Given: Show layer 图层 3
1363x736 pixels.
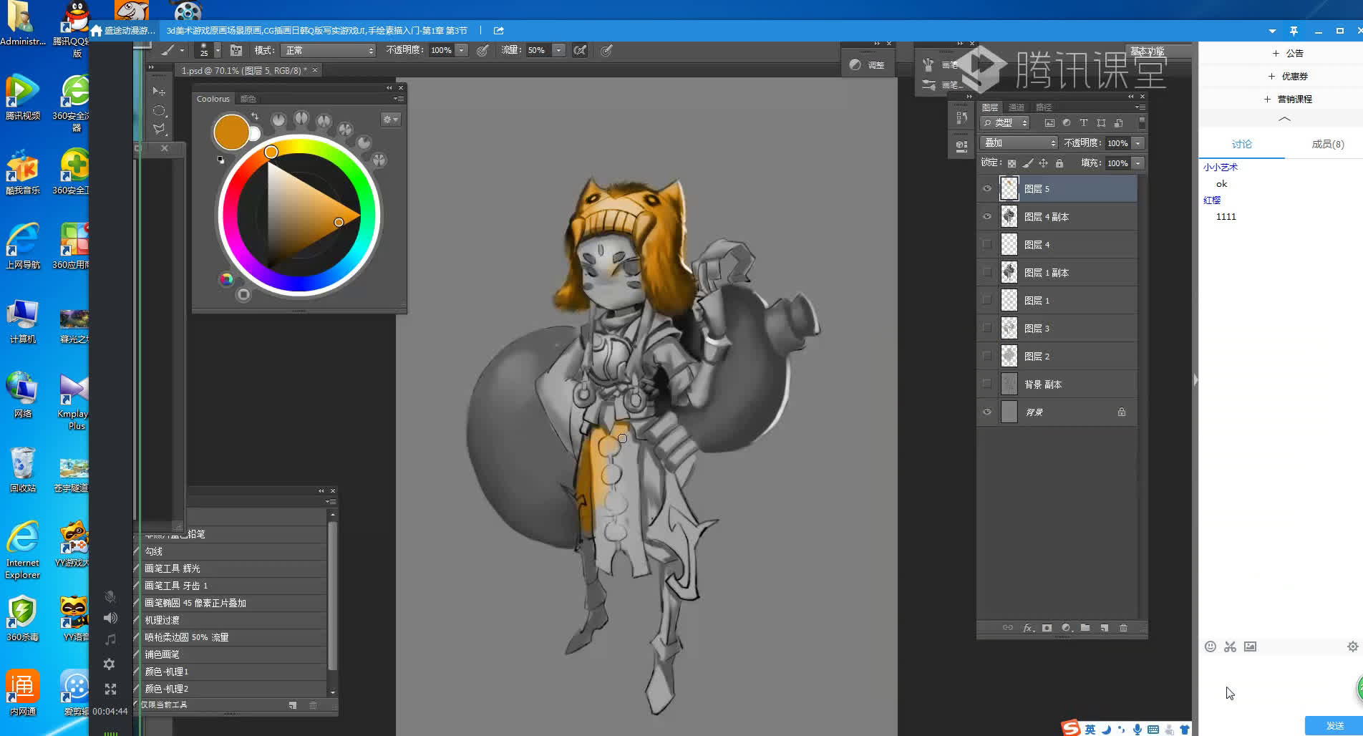Looking at the screenshot, I should (x=987, y=328).
